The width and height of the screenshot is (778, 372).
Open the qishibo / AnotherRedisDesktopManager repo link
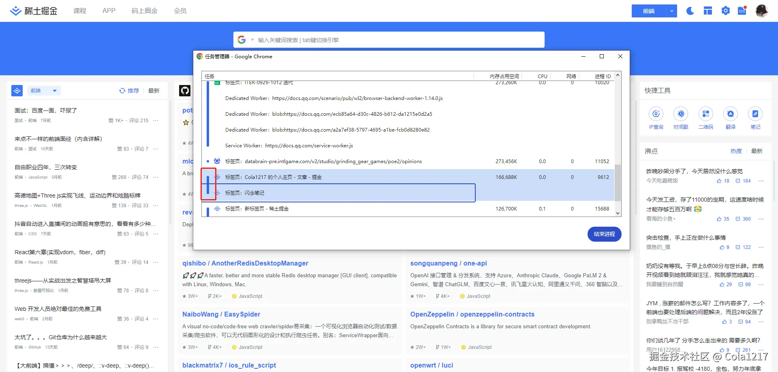click(x=245, y=263)
